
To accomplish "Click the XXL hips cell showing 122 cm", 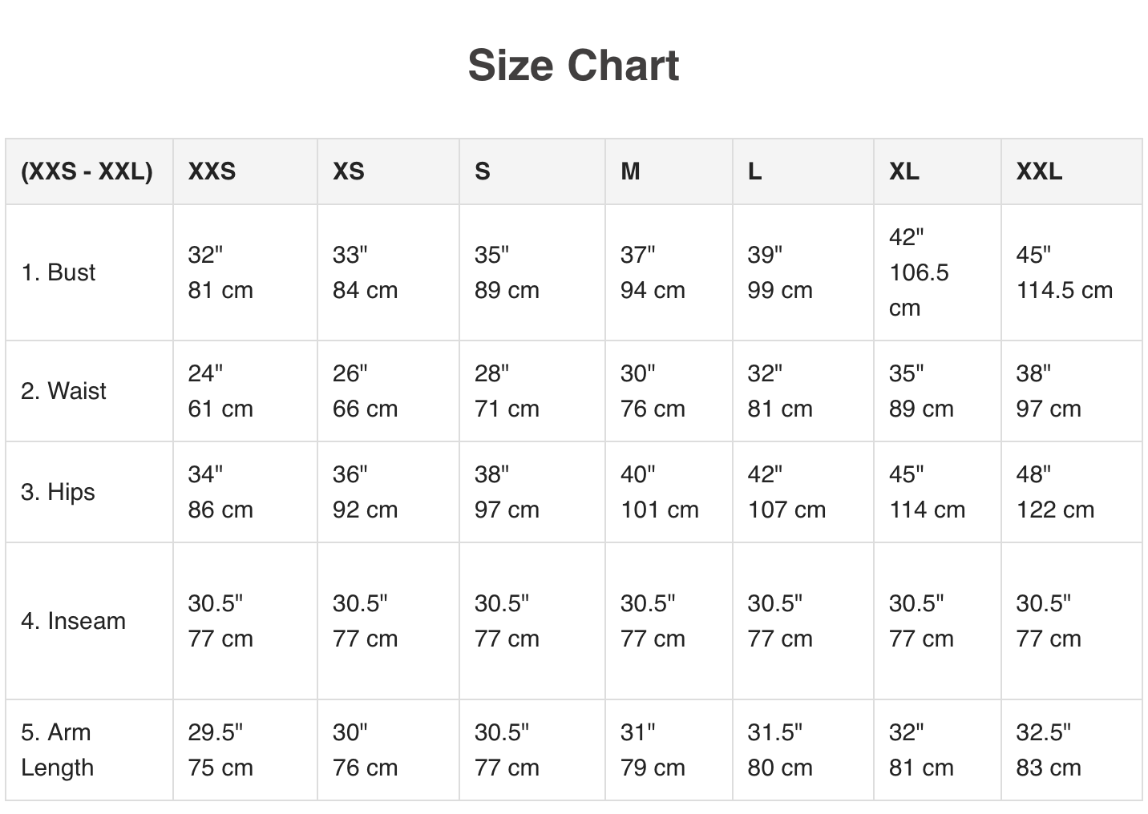I will [1055, 492].
